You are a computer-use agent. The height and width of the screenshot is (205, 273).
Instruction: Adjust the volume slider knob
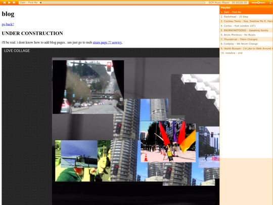(x=258, y=3)
